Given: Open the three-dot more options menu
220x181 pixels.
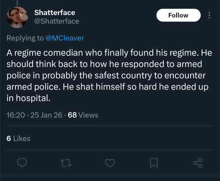Looking at the screenshot, I should [209, 15].
